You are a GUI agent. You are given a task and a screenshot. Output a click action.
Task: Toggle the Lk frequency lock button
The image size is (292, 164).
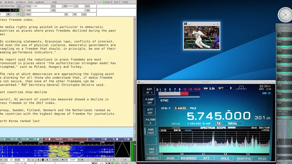tap(106, 160)
